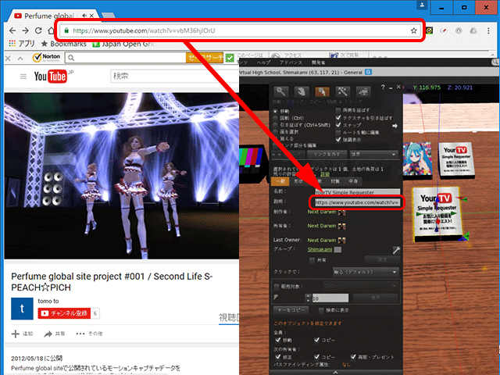
Task: Toggle the 販売対象 for sale checkbox
Action: pyautogui.click(x=277, y=287)
